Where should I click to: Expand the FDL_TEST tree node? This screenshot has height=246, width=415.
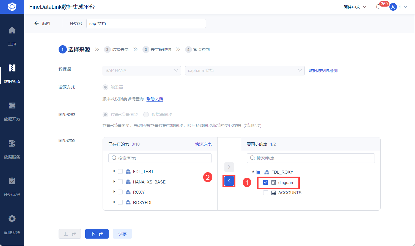coord(114,171)
